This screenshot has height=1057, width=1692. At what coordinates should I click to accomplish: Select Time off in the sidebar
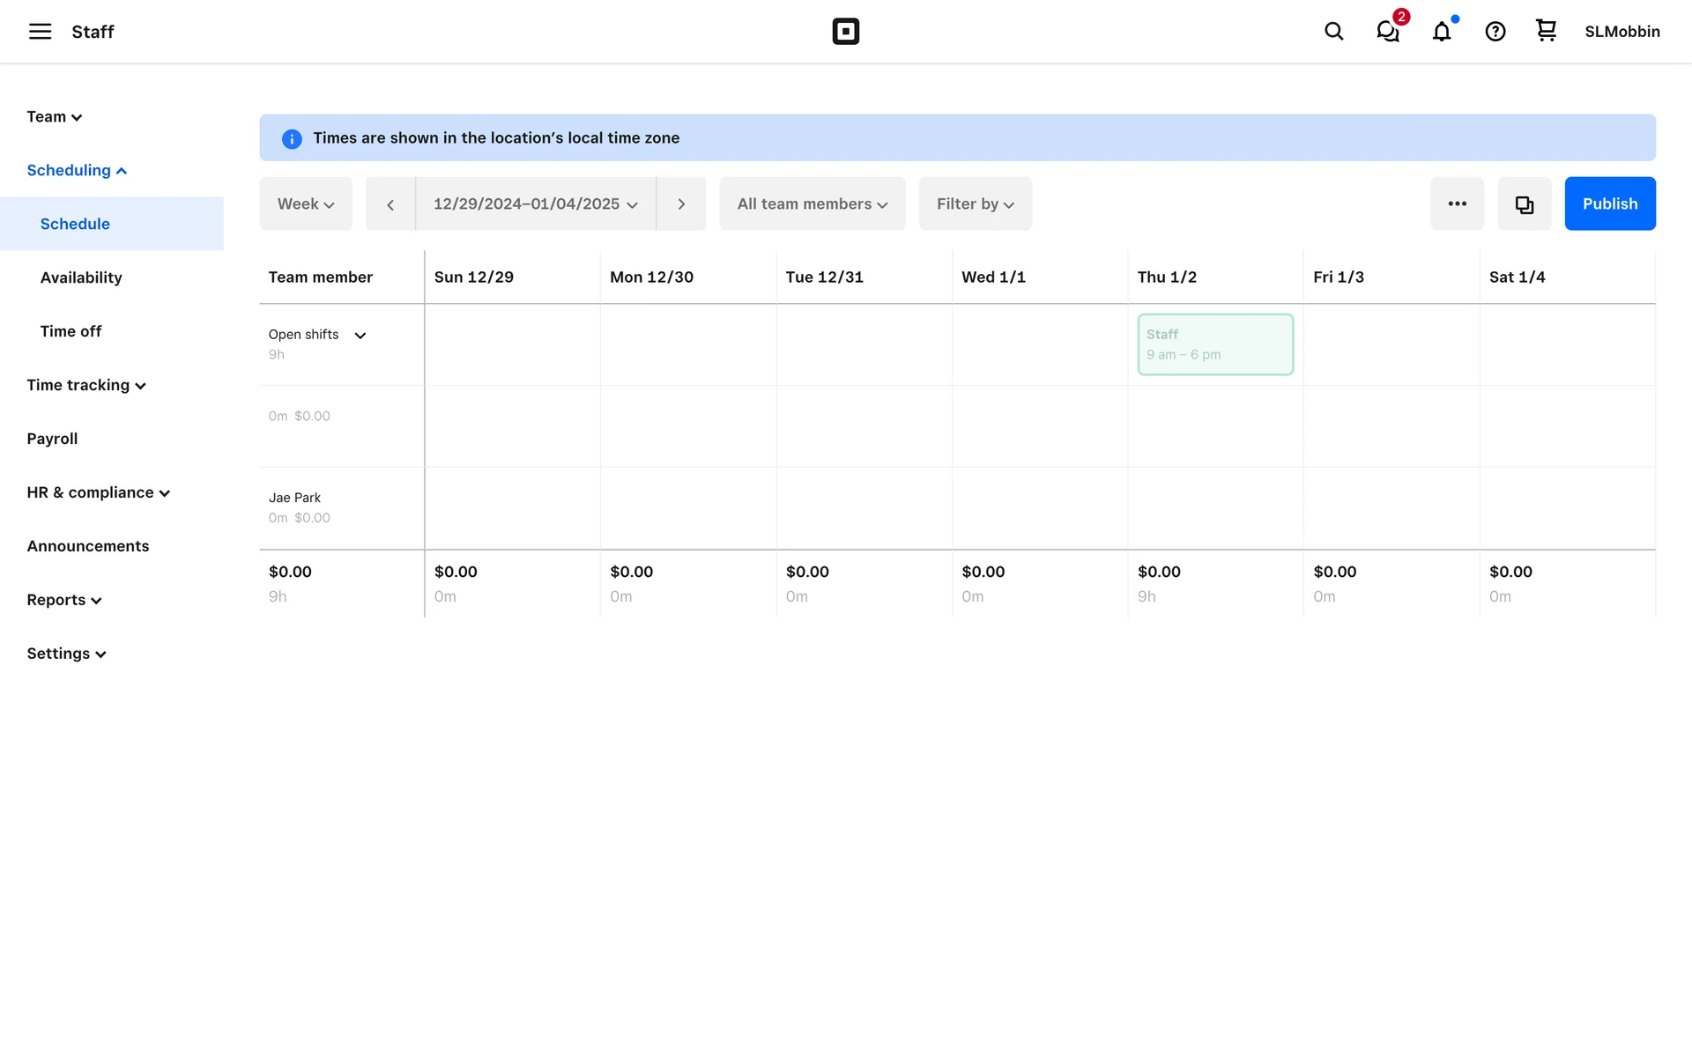click(70, 331)
